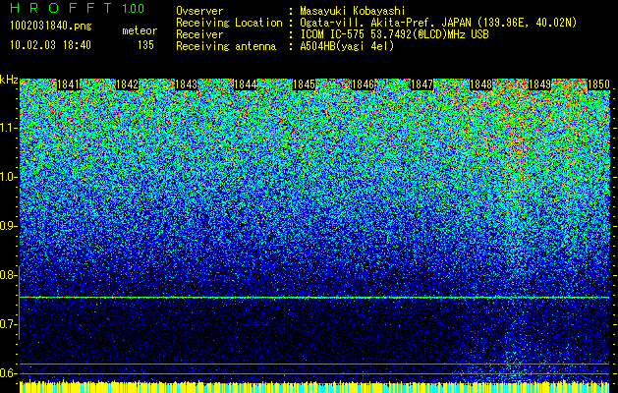The height and width of the screenshot is (393, 618).
Task: Click the 1846 time marker
Action: (363, 84)
